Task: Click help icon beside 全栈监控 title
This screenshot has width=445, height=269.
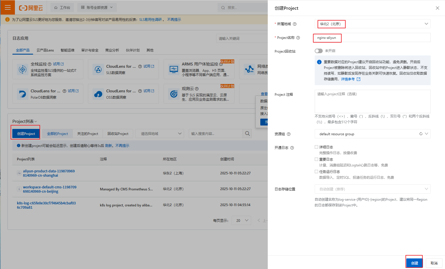Action: 50,64
